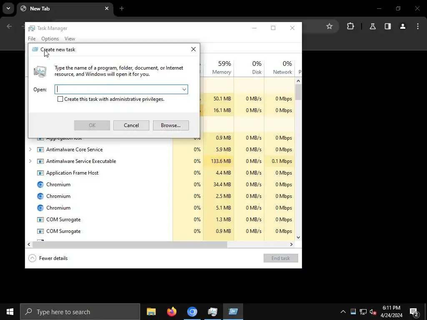
Task: Open the browser three-dot menu
Action: (x=418, y=26)
